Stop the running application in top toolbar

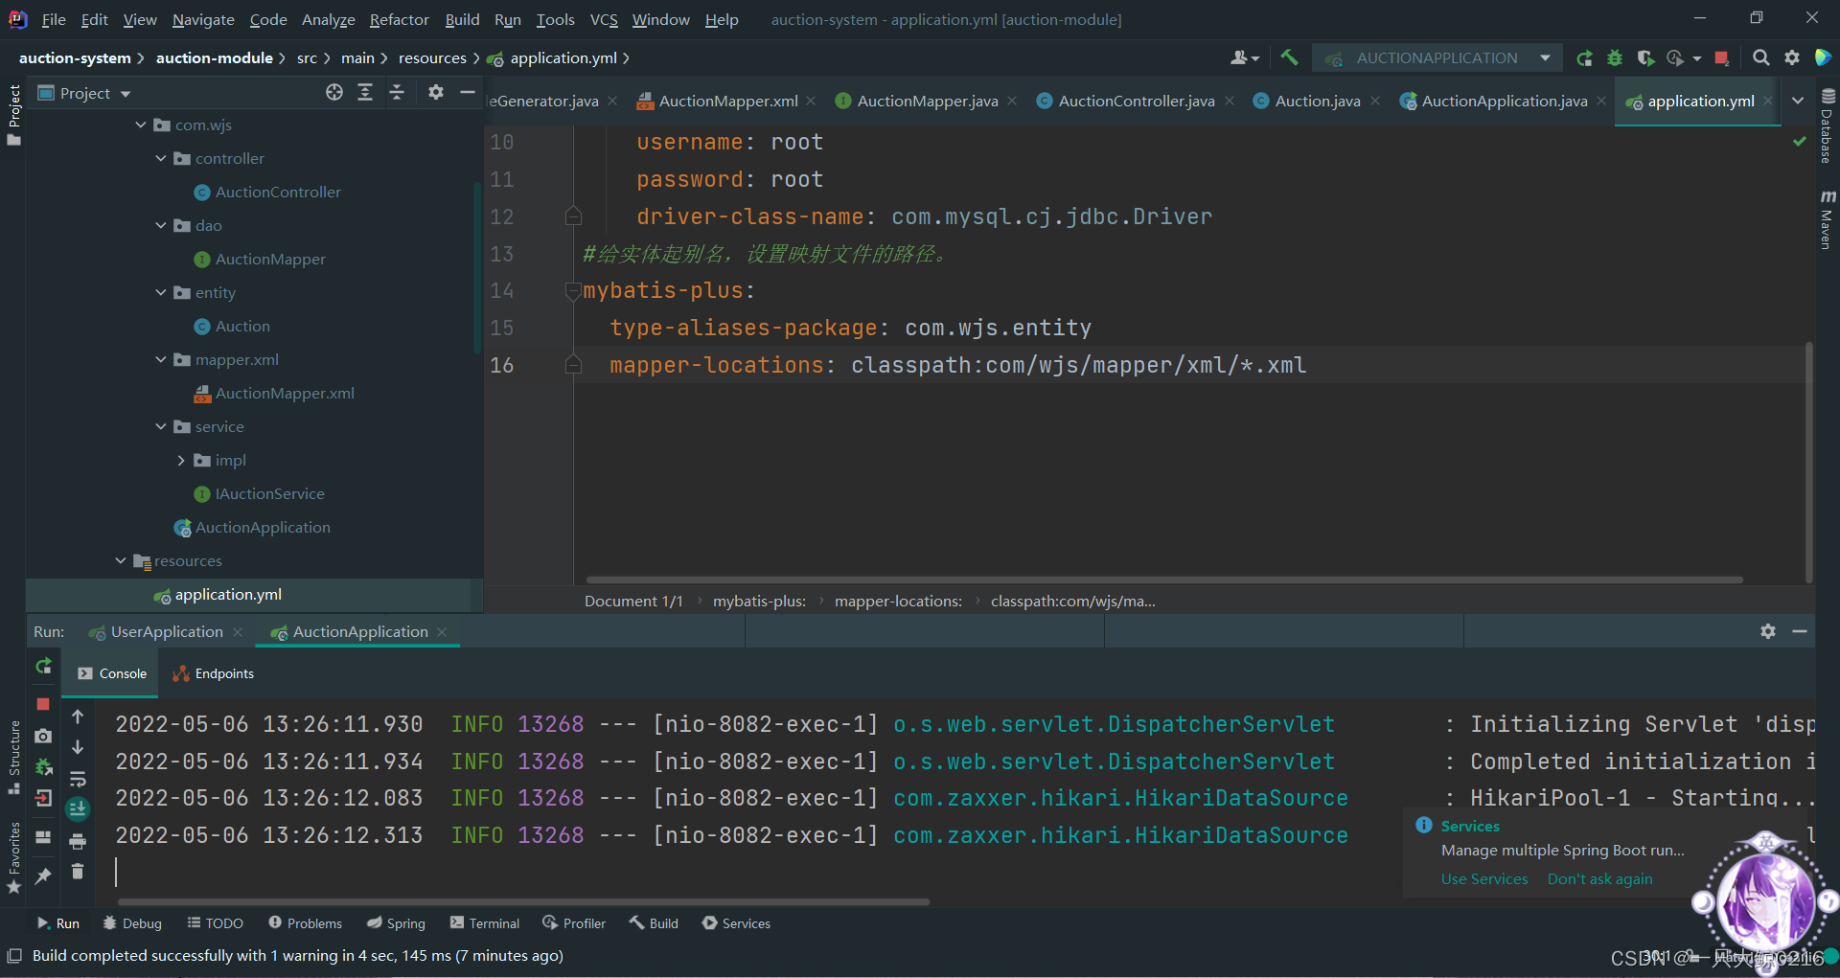pyautogui.click(x=1721, y=58)
